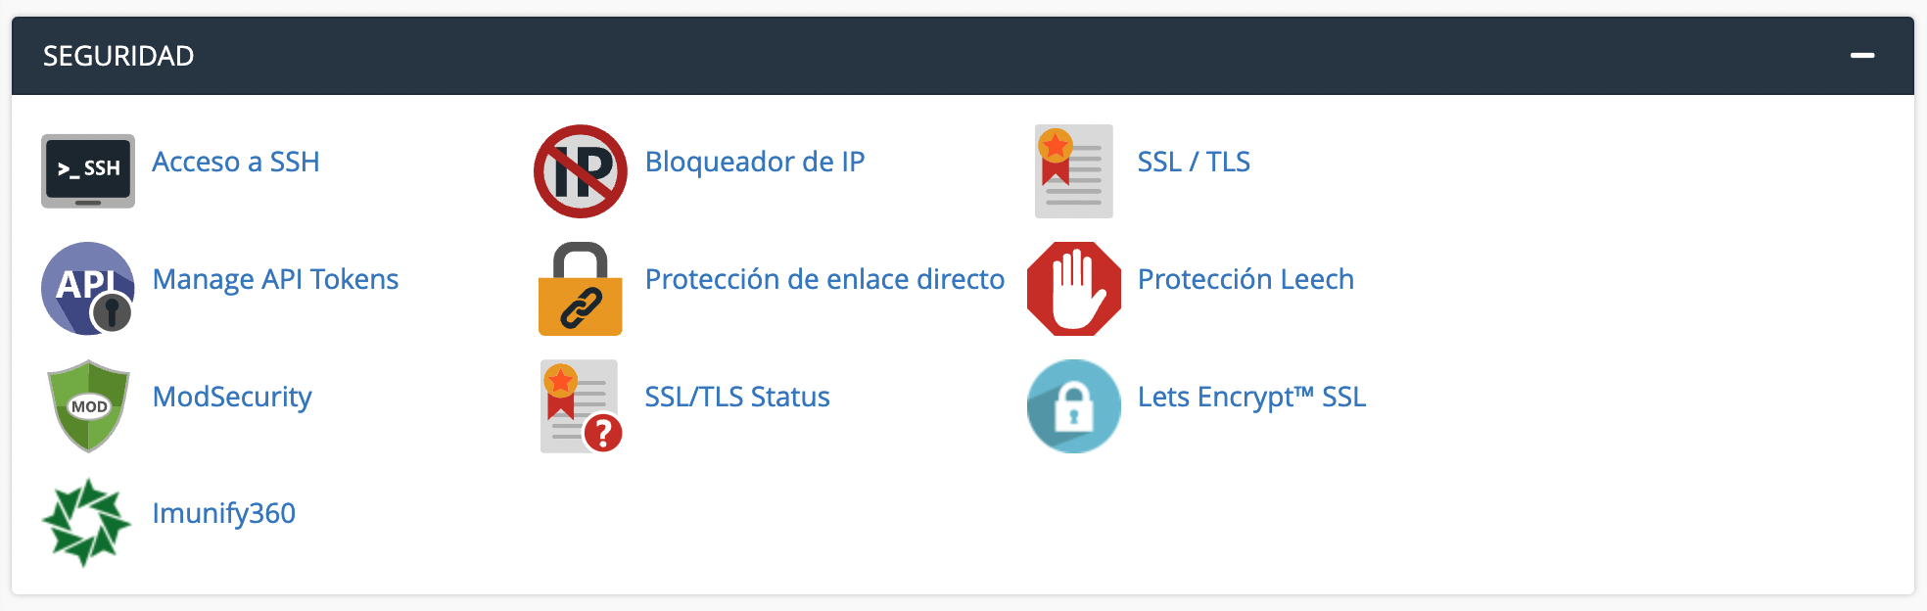Image resolution: width=1927 pixels, height=611 pixels.
Task: Select the SSL / TLS certificate icon
Action: click(x=1074, y=170)
